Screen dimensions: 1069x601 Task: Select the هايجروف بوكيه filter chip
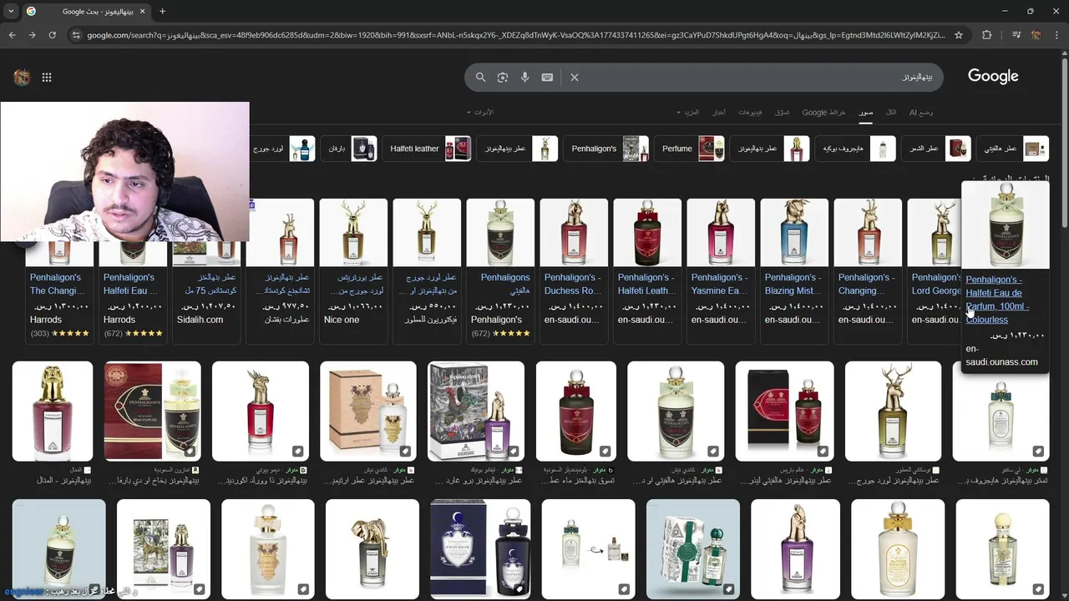click(856, 149)
